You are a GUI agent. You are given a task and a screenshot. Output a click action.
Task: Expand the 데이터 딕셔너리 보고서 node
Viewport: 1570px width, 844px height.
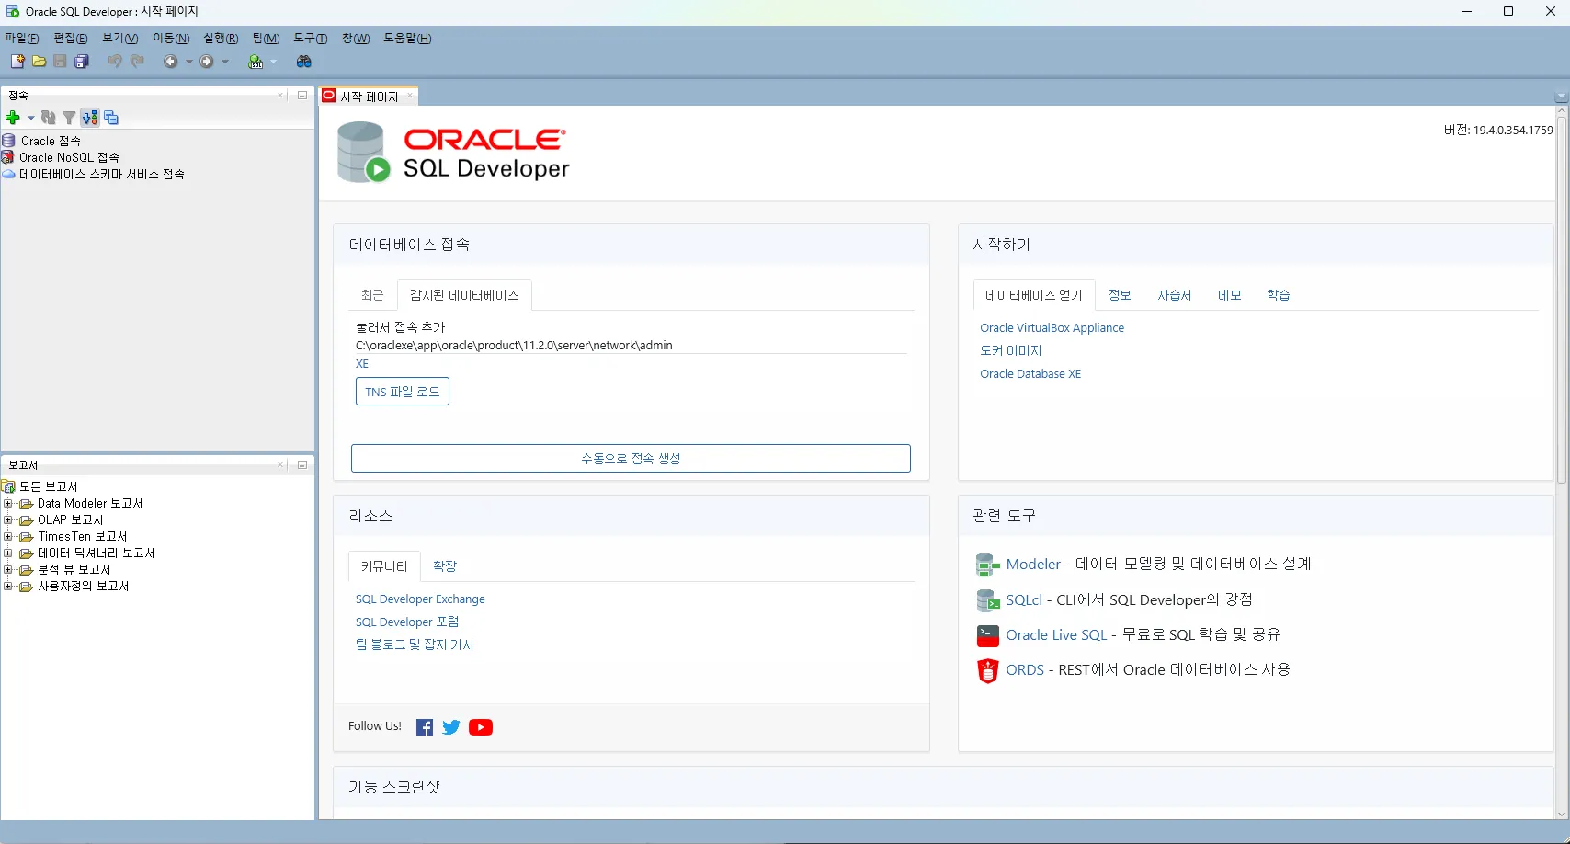pyautogui.click(x=7, y=553)
